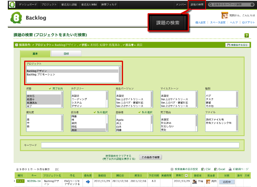Select 高田 in 担当者 list
Screen dimensions: 257x187
pos(88,130)
